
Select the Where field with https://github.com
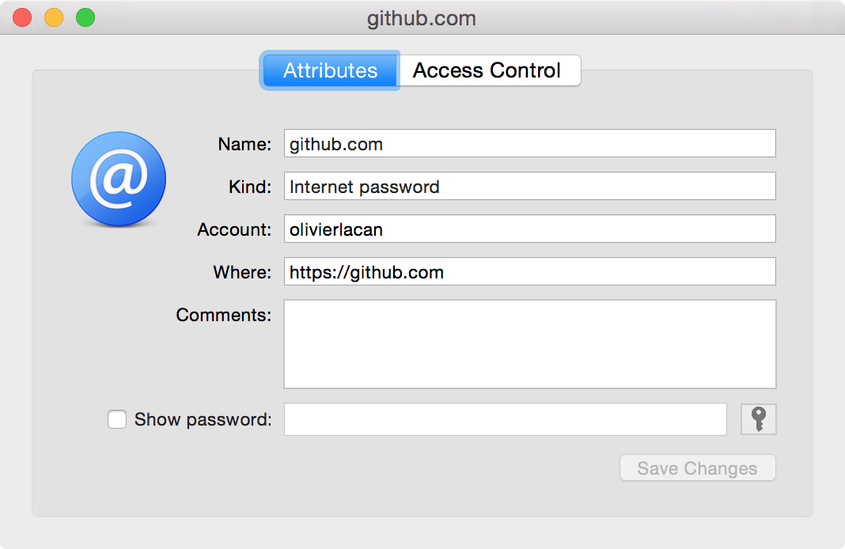point(529,272)
